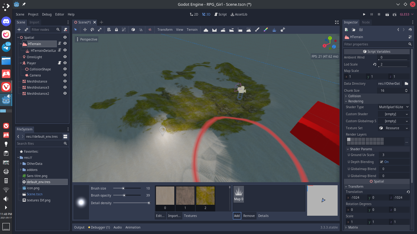Click the Add button under Map 0
This screenshot has height=234, width=417.
(237, 216)
